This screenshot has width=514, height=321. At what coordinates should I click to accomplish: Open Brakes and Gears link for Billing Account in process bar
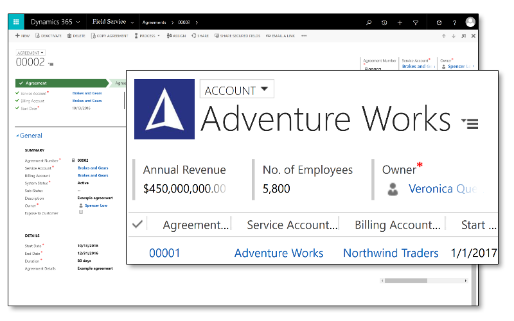(x=87, y=101)
